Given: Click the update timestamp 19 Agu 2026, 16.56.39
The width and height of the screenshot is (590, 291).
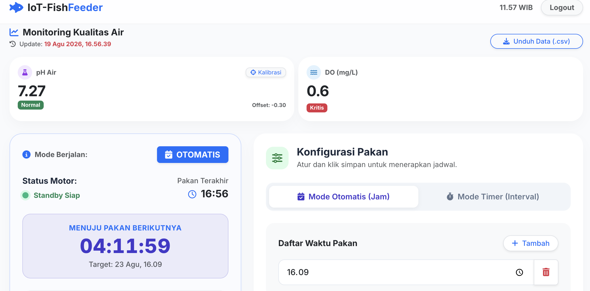Looking at the screenshot, I should pyautogui.click(x=78, y=44).
